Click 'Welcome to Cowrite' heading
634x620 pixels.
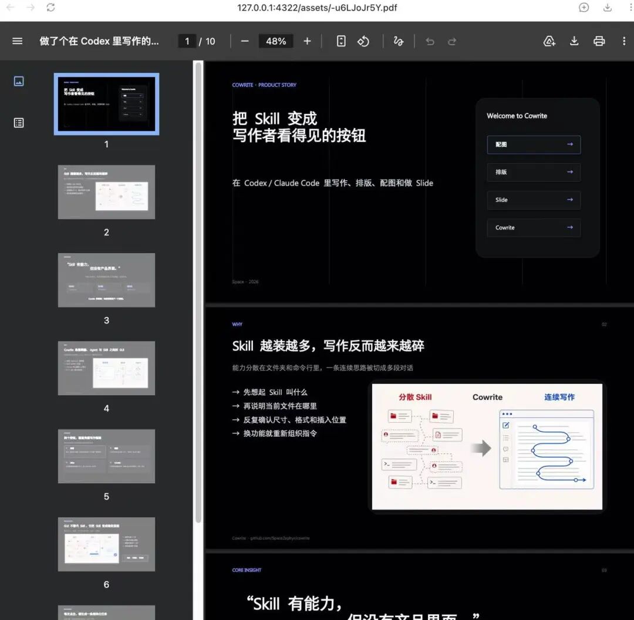pyautogui.click(x=517, y=116)
